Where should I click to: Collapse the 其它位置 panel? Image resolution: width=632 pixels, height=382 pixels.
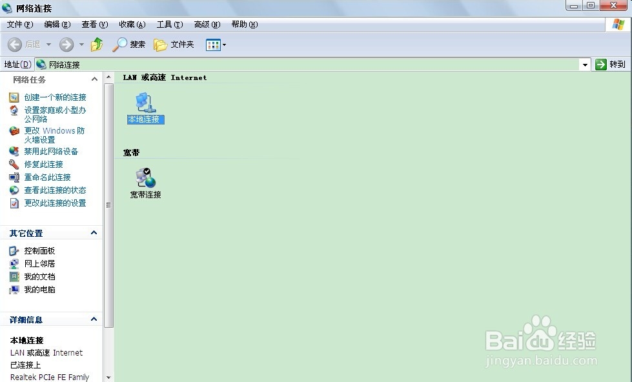pyautogui.click(x=94, y=233)
